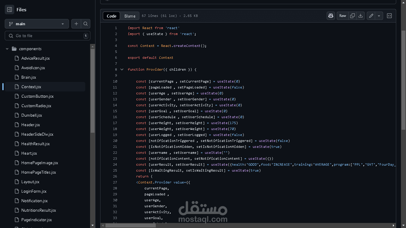
Task: Click the file icon beside Layout.jsx
Action: 17,182
